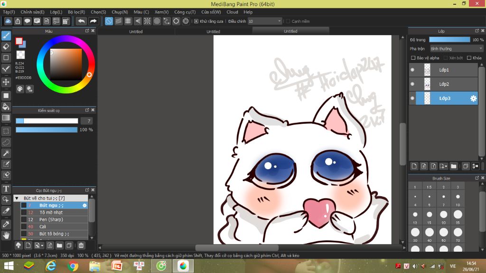Open Google Chrome from taskbar
Image resolution: width=486 pixels, height=273 pixels.
click(x=73, y=266)
